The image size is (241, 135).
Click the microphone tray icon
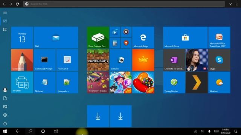pyautogui.click(x=209, y=131)
